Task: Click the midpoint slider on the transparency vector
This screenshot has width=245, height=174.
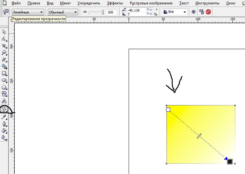Action: 199,136
